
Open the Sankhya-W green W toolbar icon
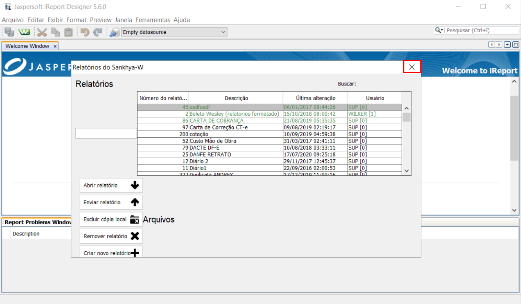click(24, 32)
